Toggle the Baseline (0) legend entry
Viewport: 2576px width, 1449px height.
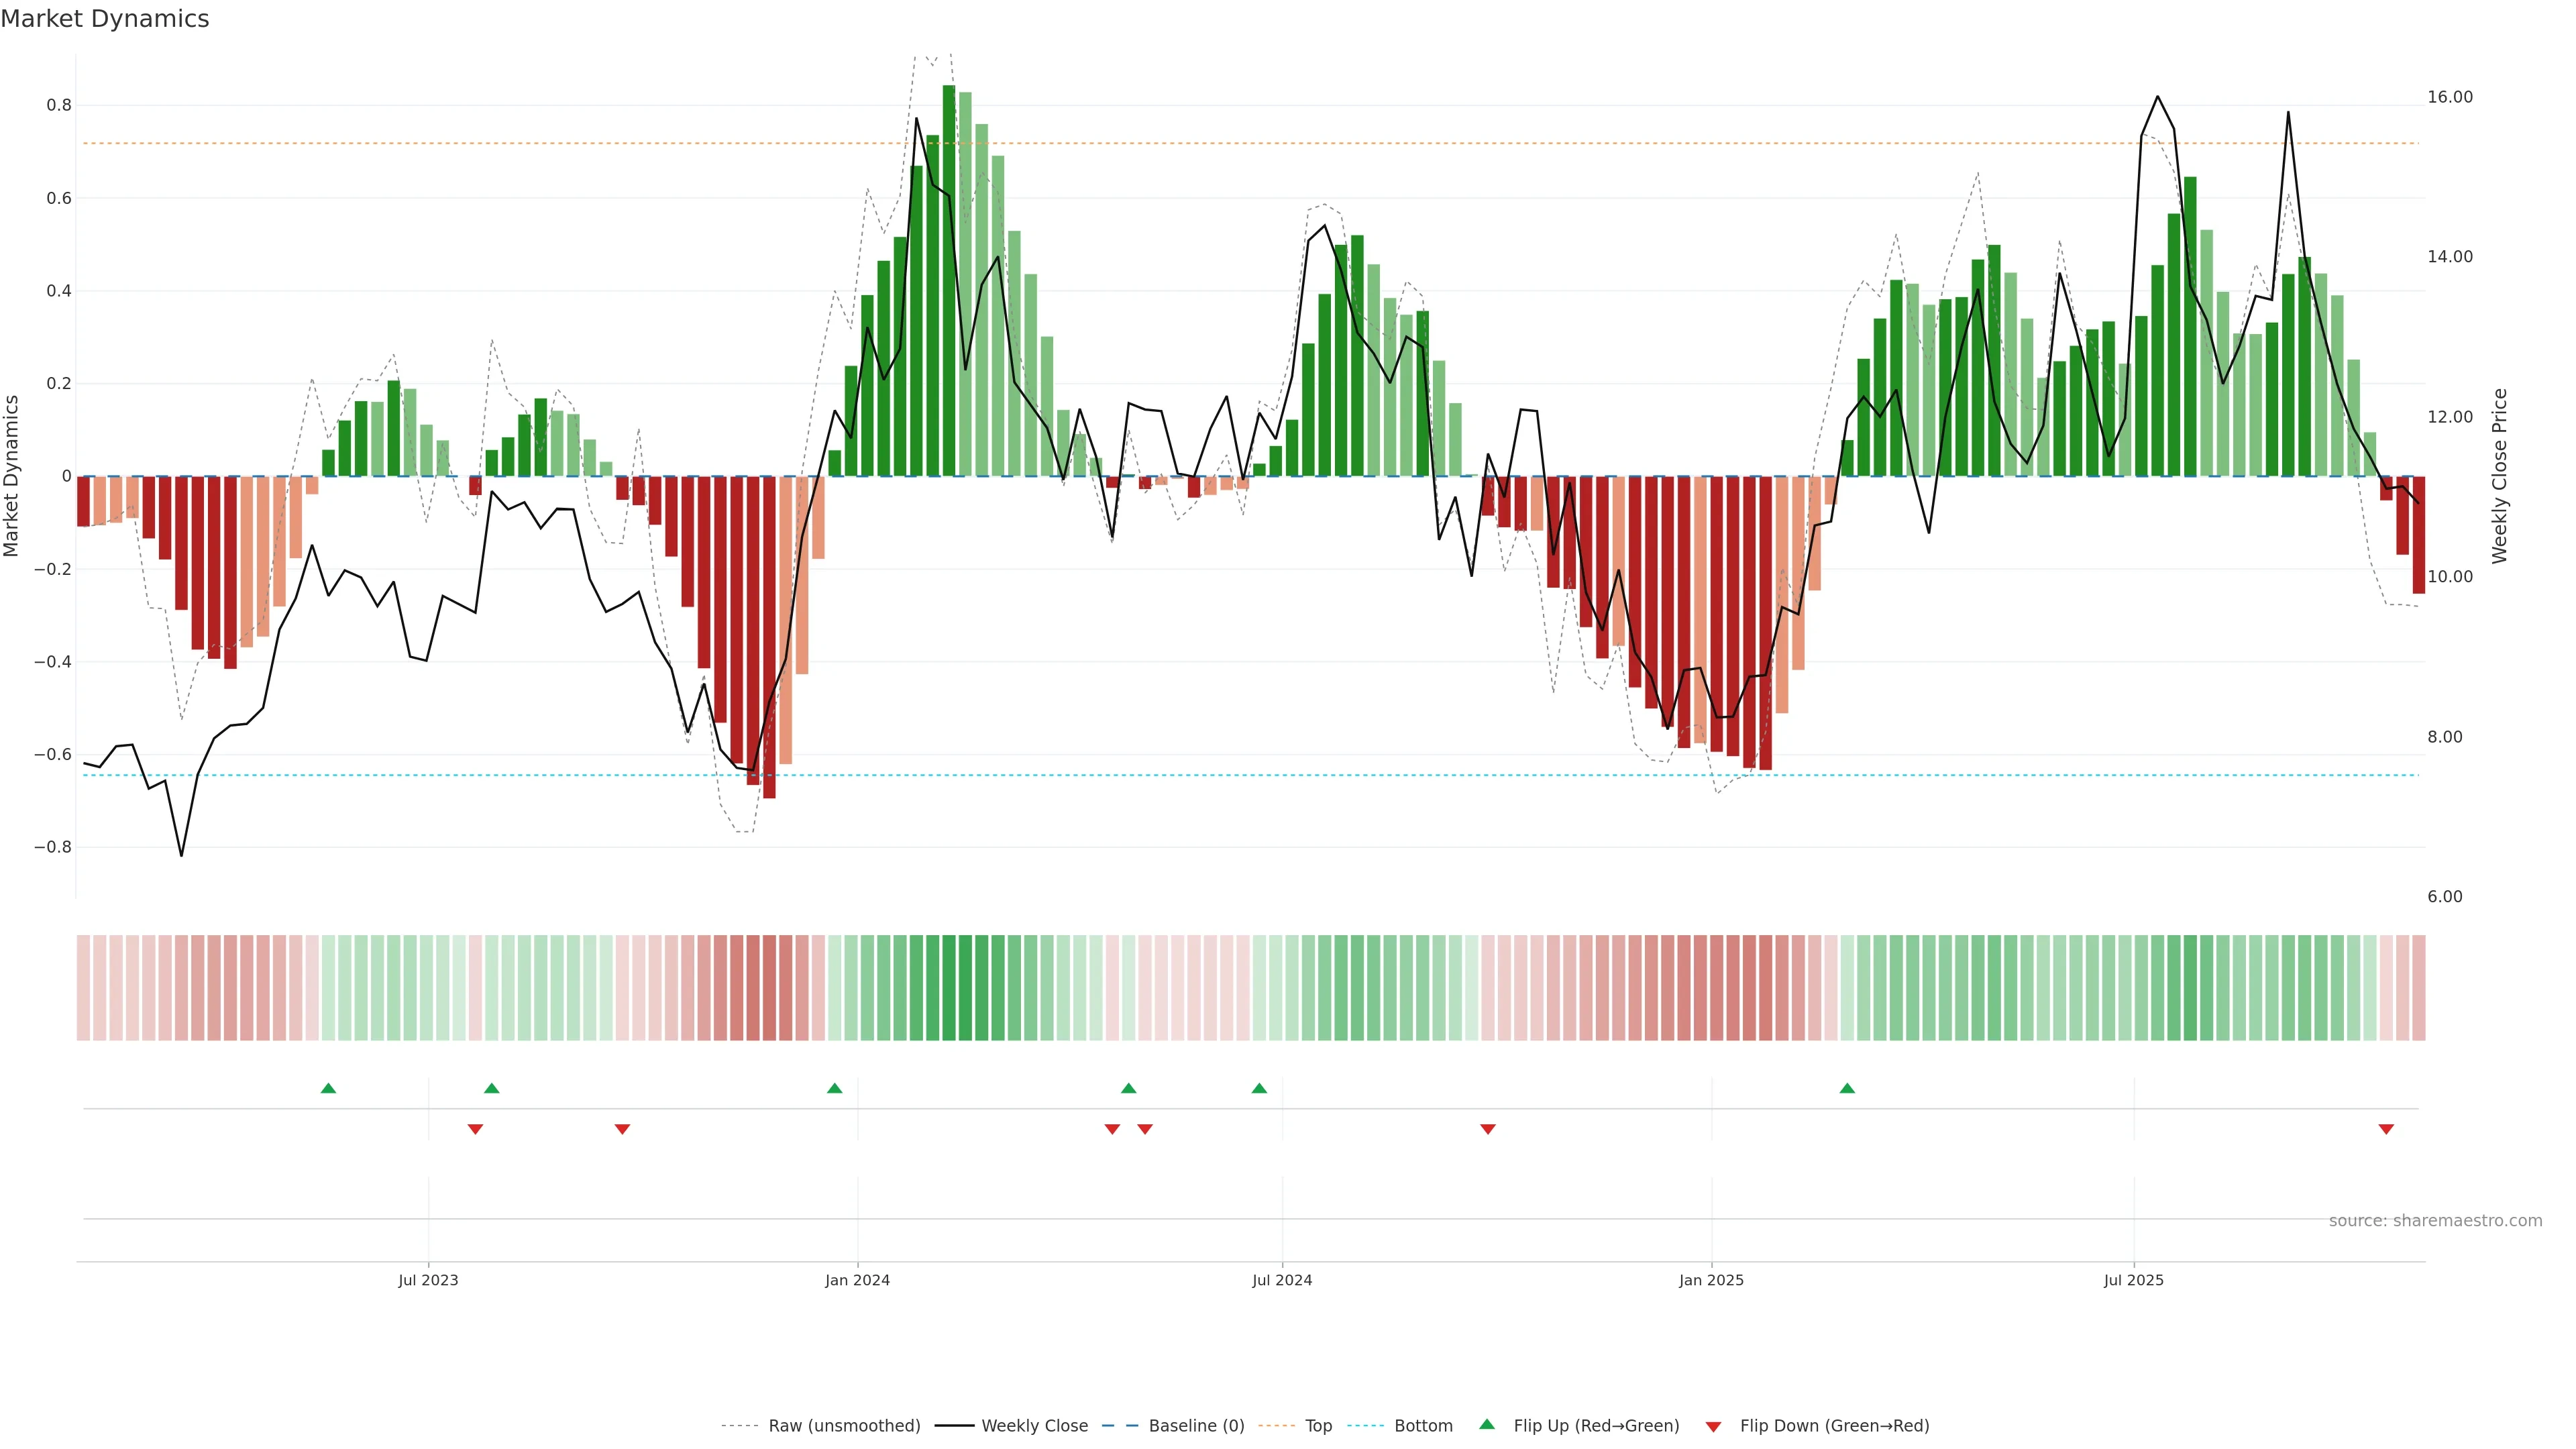pos(1196,1426)
